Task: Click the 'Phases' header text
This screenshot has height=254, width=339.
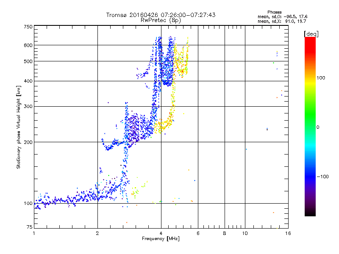Action: click(x=274, y=12)
